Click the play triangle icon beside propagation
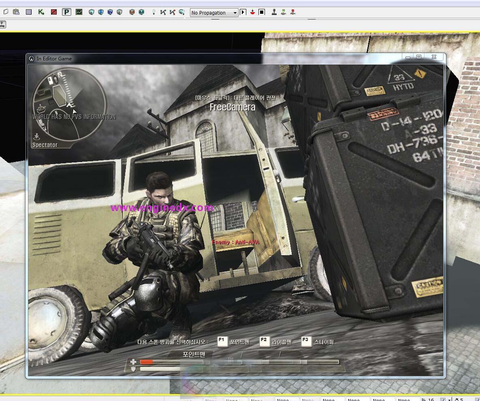The width and height of the screenshot is (480, 401). [x=243, y=12]
